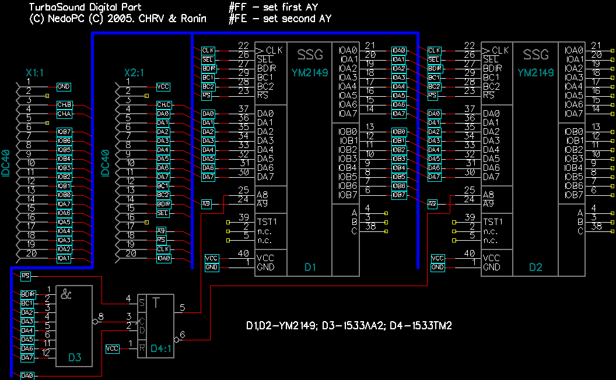Click the VCC net label at X2 pin 1

click(163, 87)
